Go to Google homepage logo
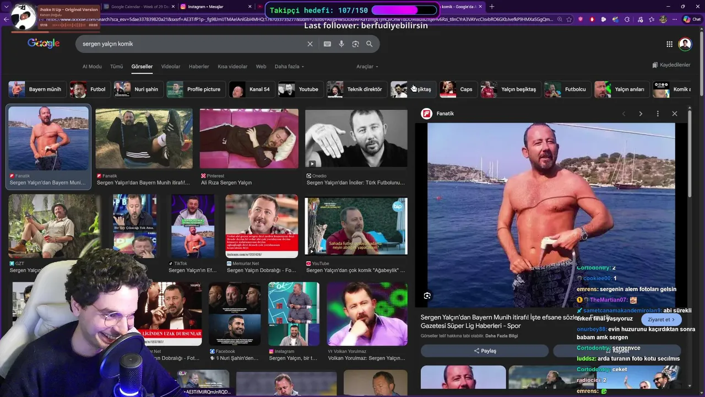Screen dimensions: 705x397 (x=44, y=44)
